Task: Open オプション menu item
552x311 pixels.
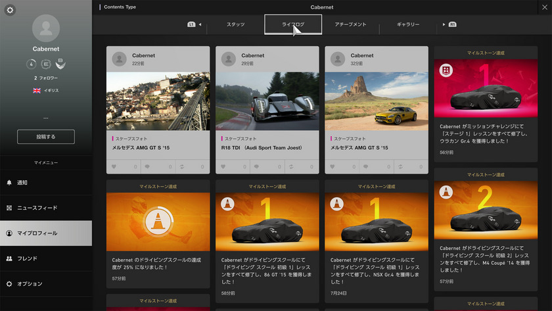Action: pos(46,284)
